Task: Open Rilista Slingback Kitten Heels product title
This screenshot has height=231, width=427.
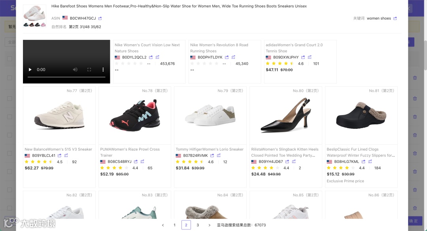Action: click(x=285, y=149)
